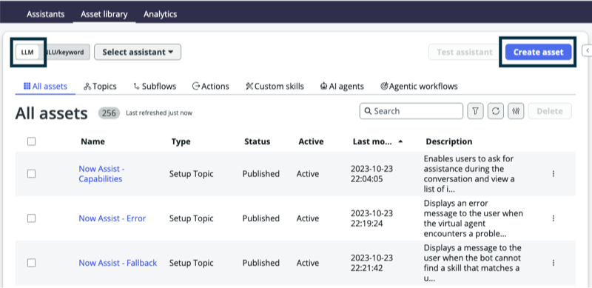Viewport: 592px width, 288px height.
Task: Check the Now Assist - Fallback row checkbox
Action: (x=31, y=263)
